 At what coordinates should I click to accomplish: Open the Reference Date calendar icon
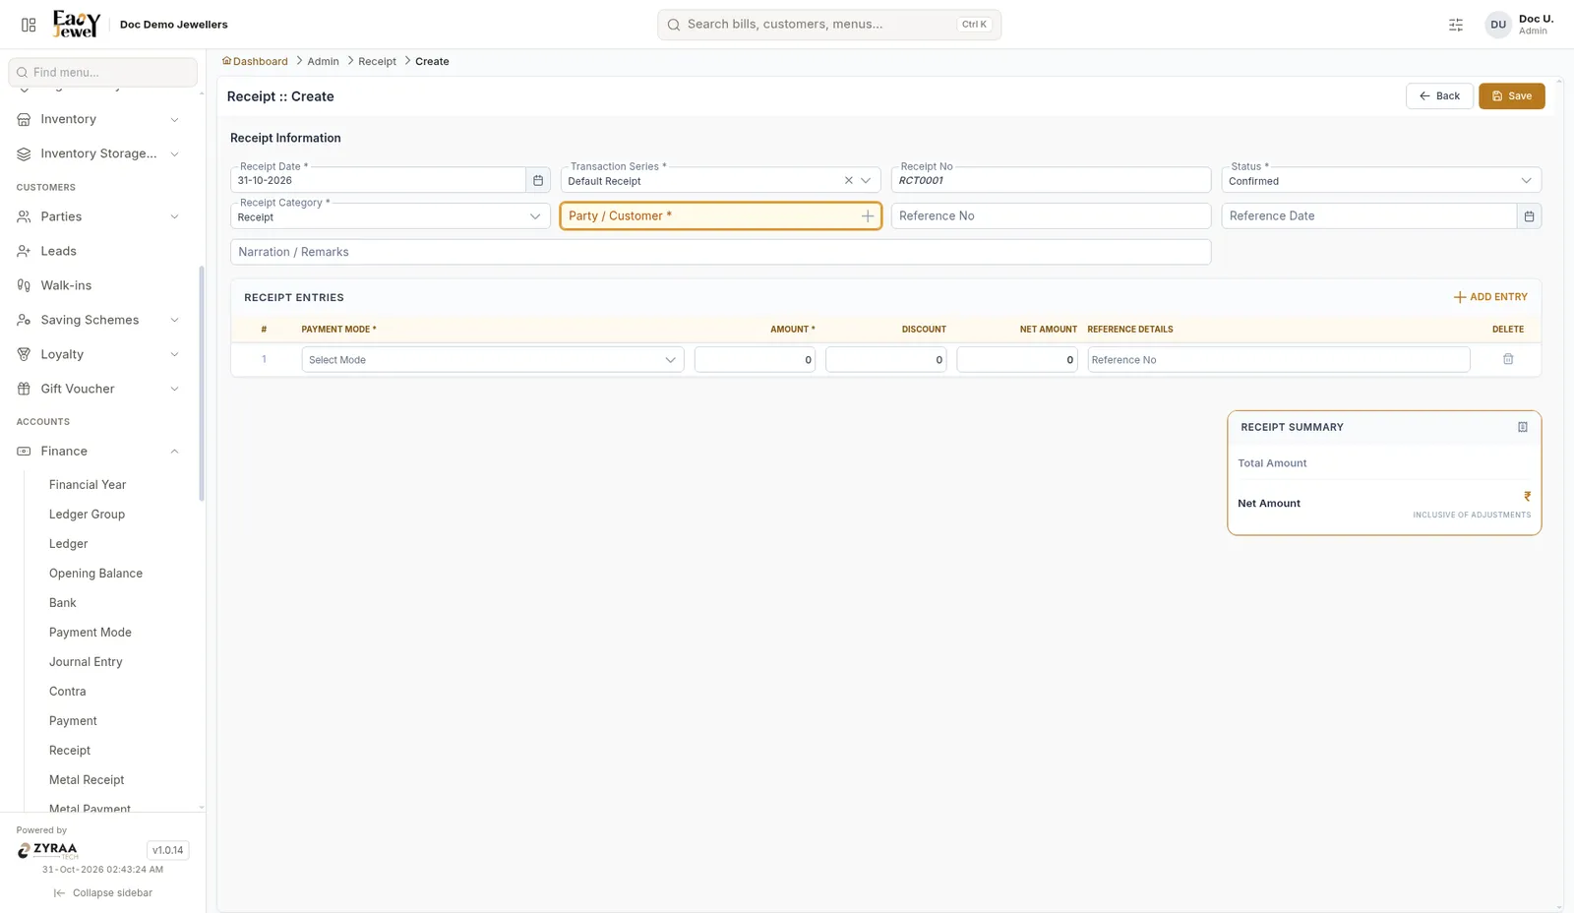(x=1529, y=216)
